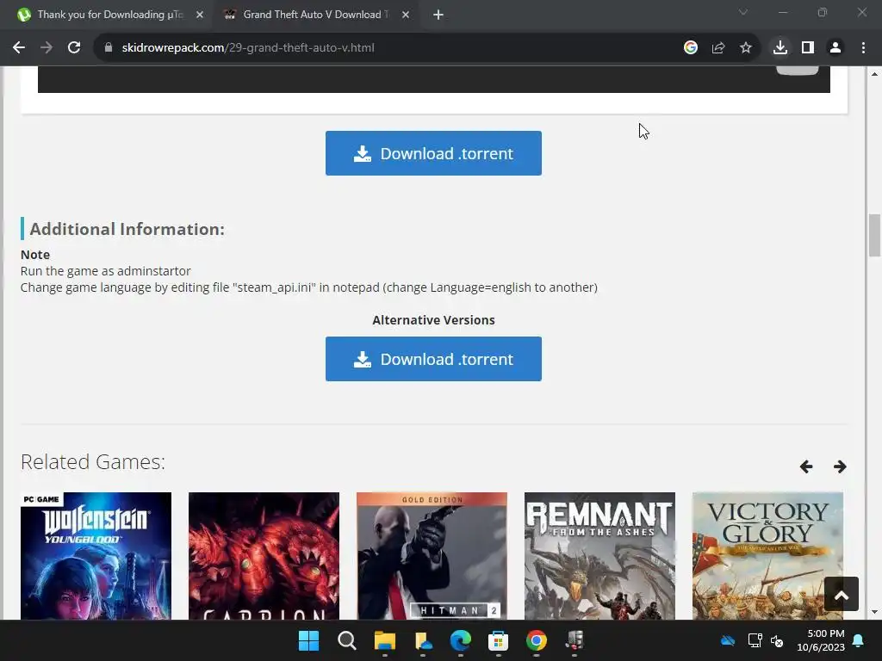This screenshot has width=882, height=661.
Task: Open the rightmost taskbar app icon
Action: coord(575,640)
